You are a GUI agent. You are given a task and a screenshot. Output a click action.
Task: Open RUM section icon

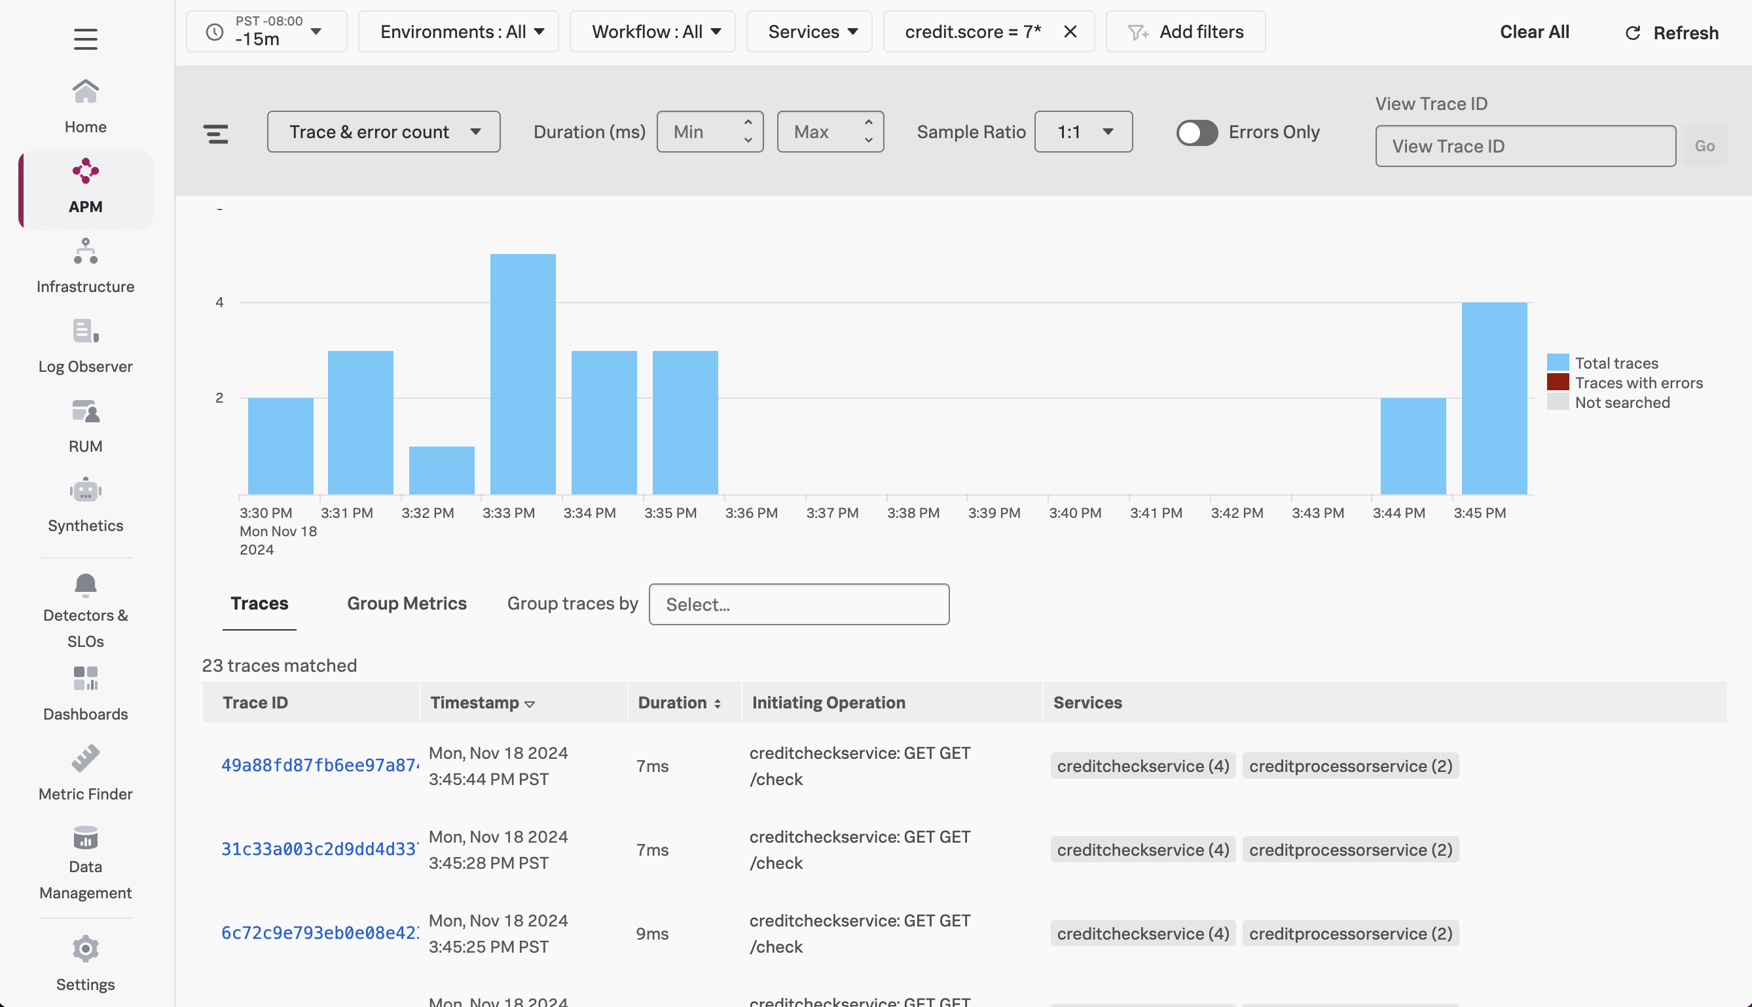[85, 412]
